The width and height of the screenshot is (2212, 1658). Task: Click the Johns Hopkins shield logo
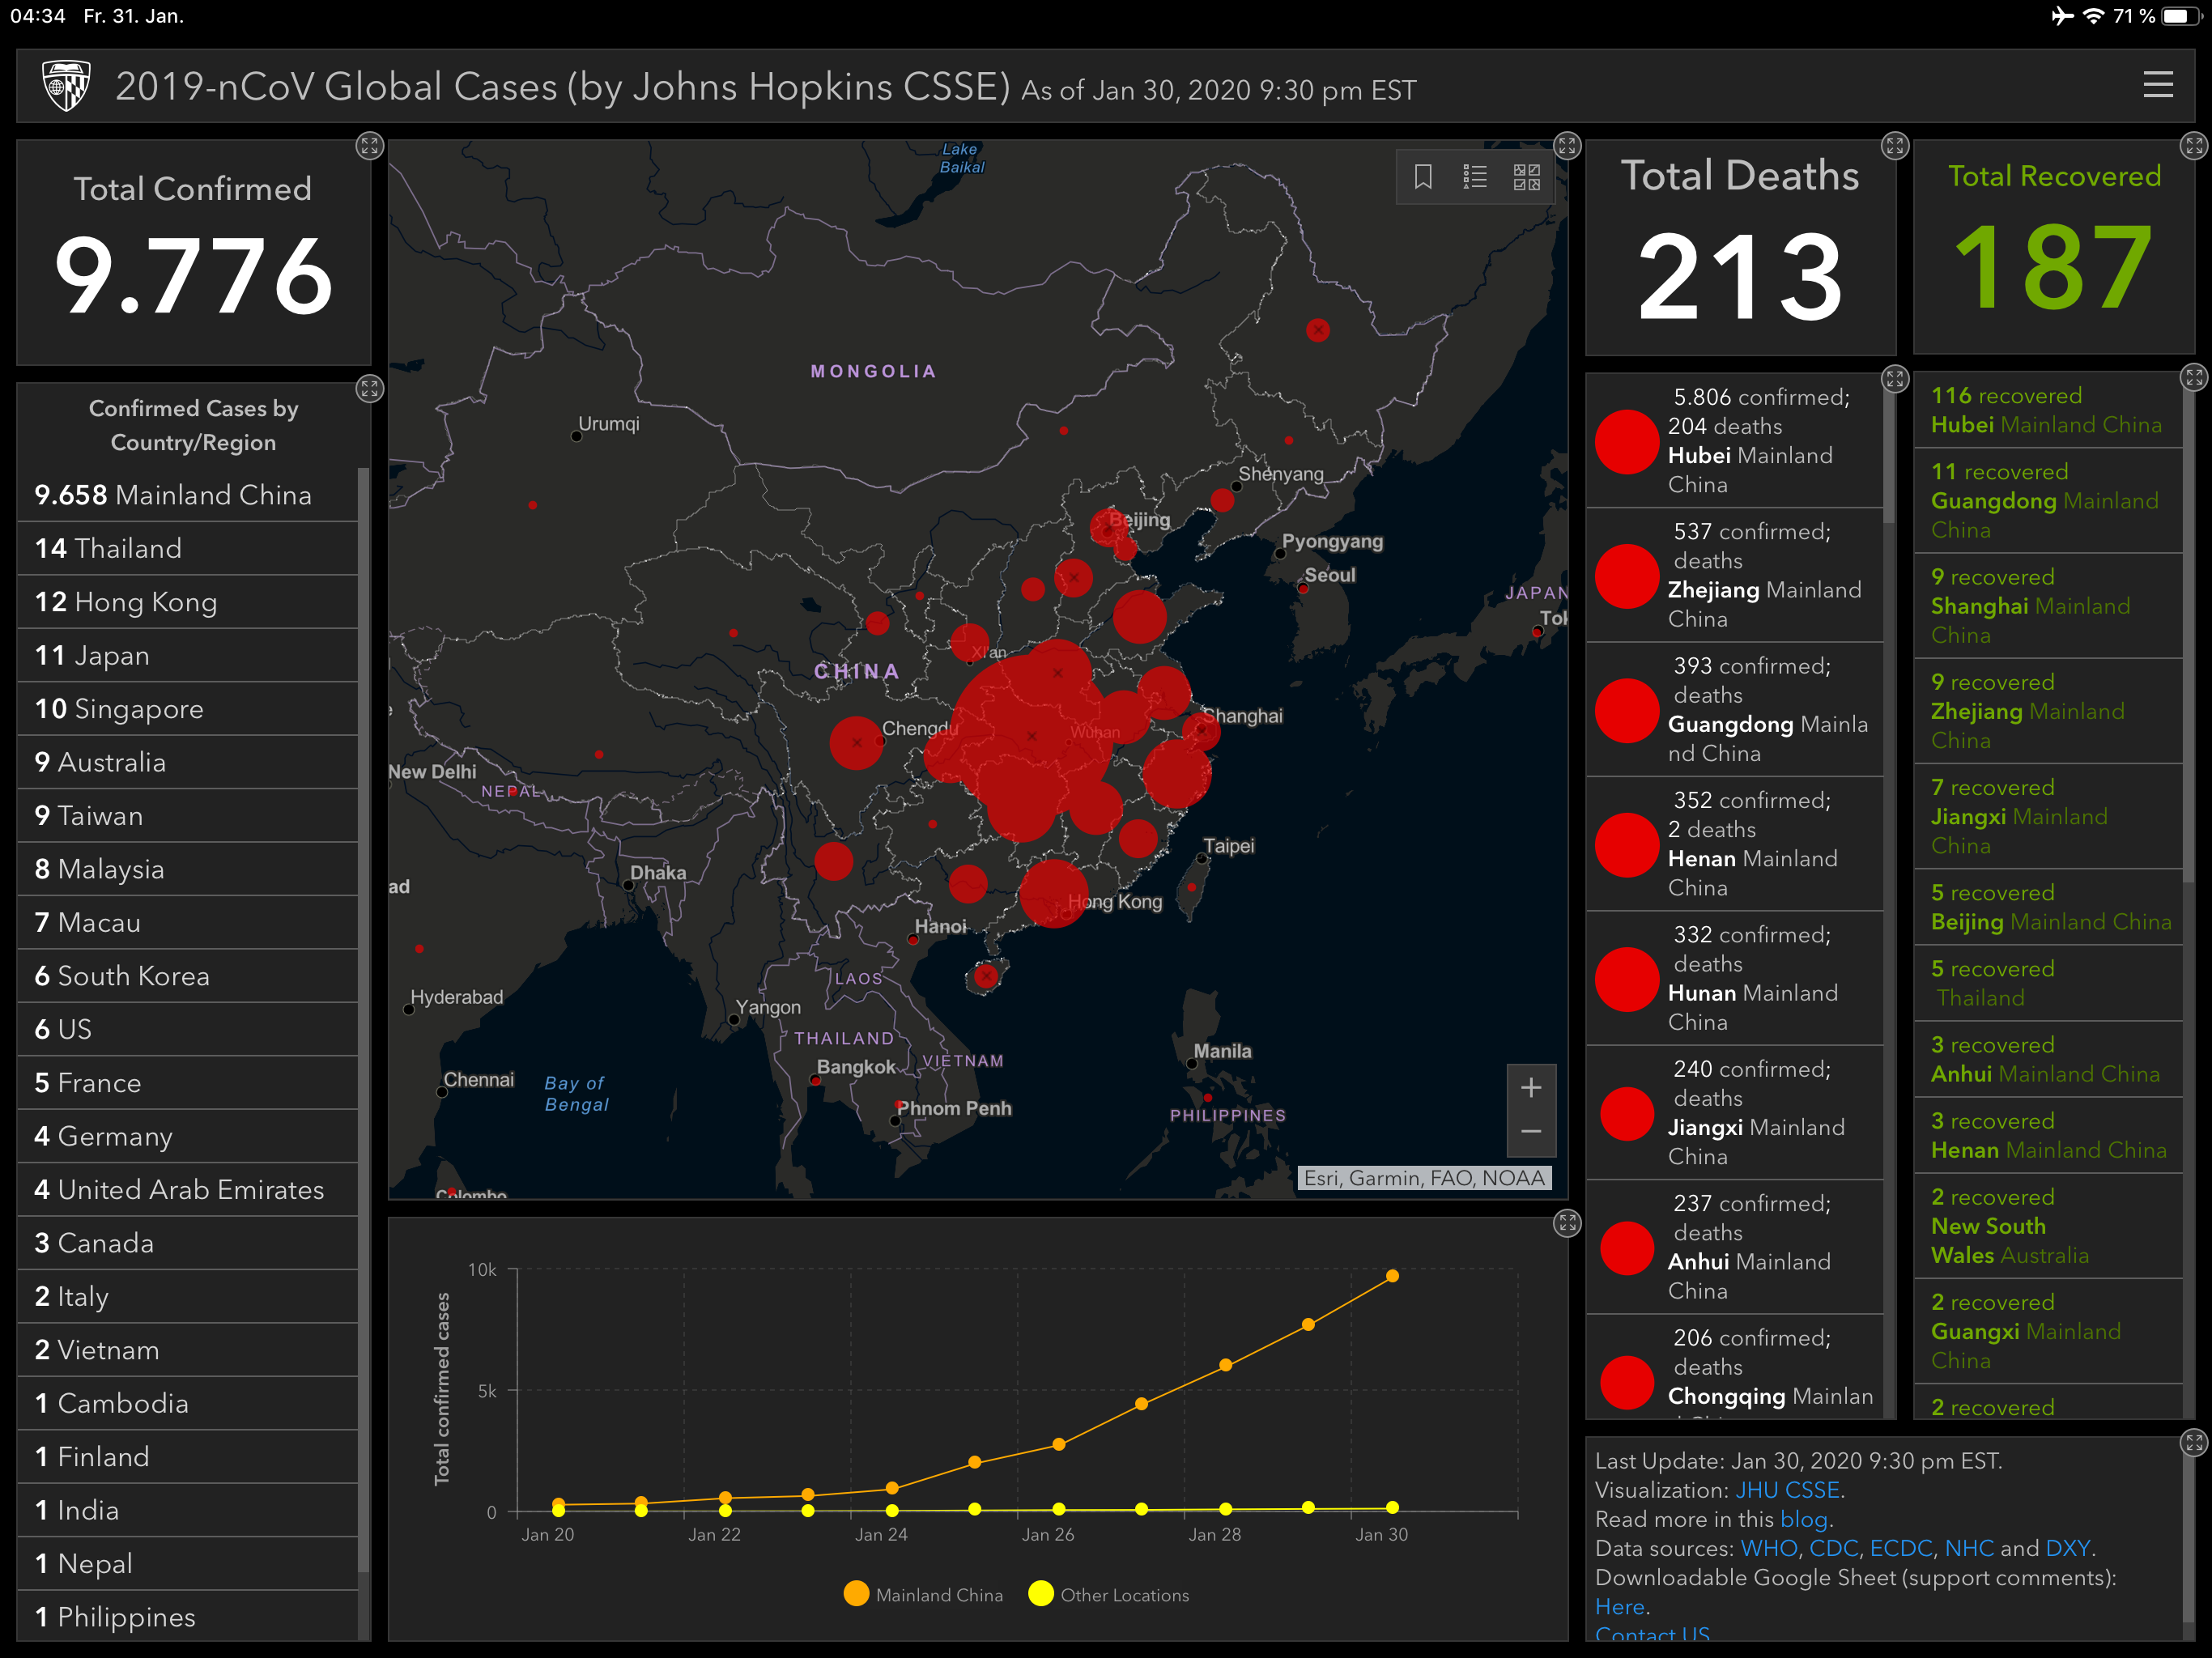click(66, 85)
